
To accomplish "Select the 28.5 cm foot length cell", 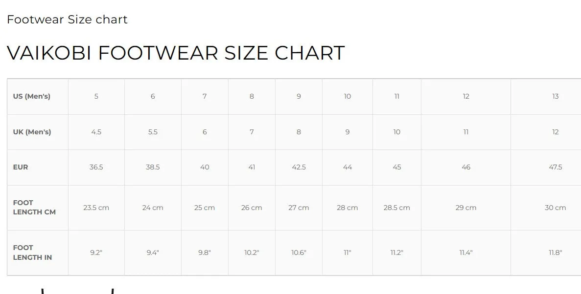I will pos(397,208).
